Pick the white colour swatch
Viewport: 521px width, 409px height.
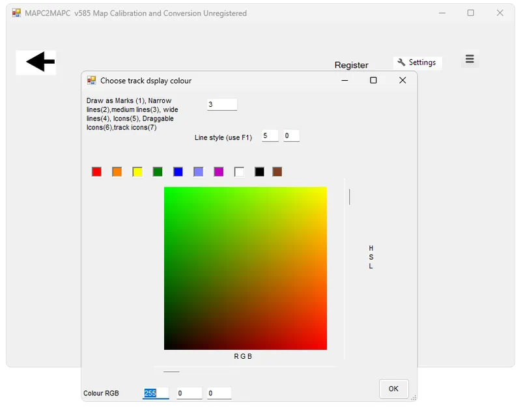[239, 172]
